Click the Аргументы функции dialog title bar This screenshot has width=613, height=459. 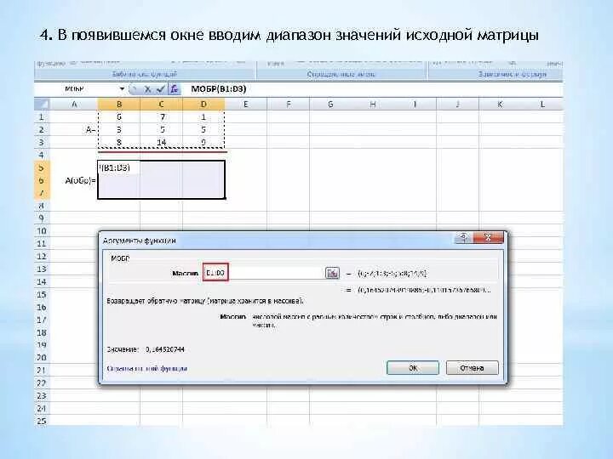(x=278, y=241)
